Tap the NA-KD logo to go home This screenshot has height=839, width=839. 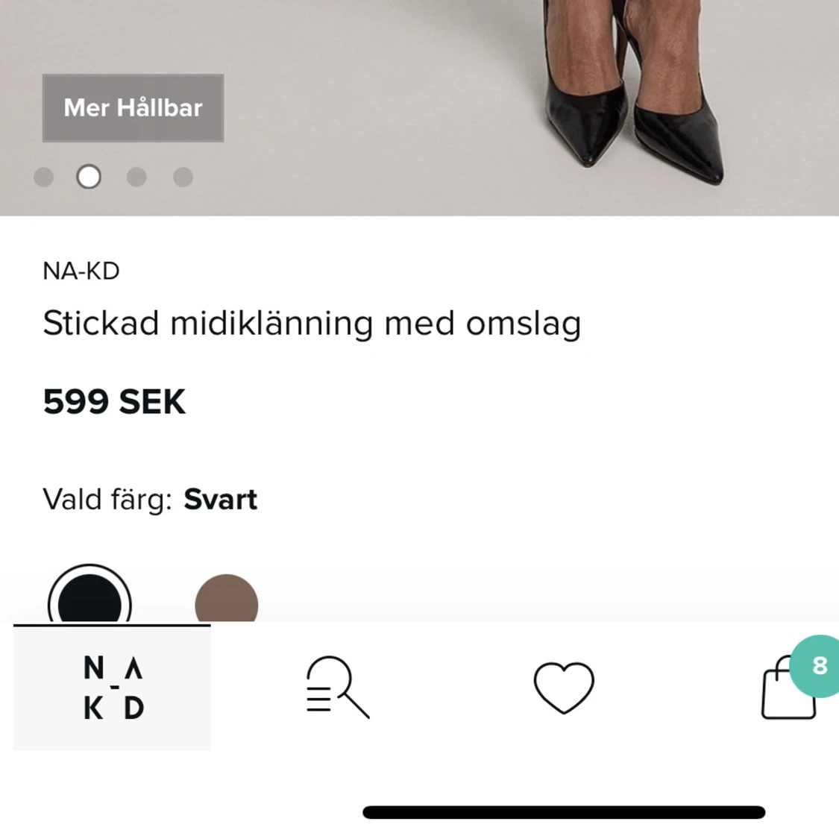112,688
